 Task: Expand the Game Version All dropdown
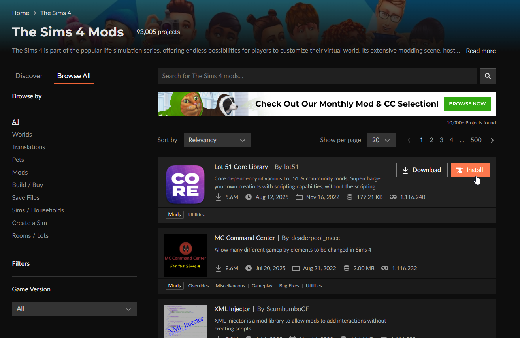pos(75,309)
